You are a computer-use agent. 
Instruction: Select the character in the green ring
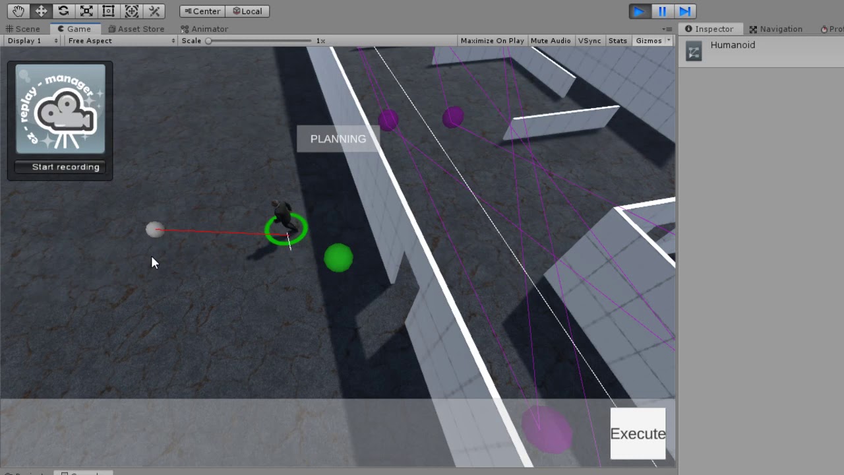pos(284,216)
